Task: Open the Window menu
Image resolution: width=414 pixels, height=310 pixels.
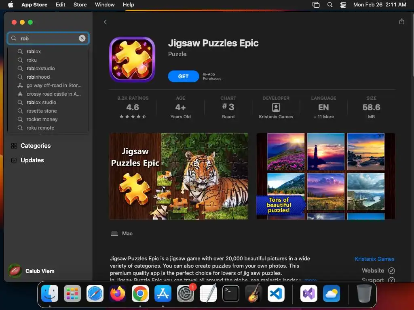Action: click(x=105, y=4)
